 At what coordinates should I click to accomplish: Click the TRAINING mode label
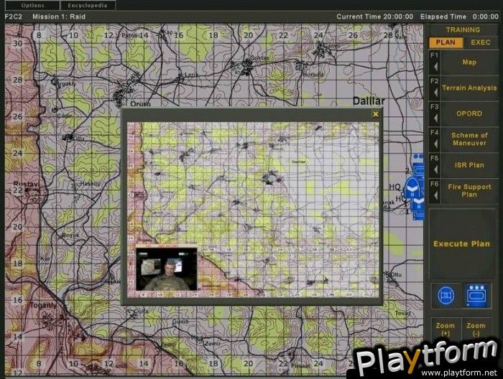463,30
